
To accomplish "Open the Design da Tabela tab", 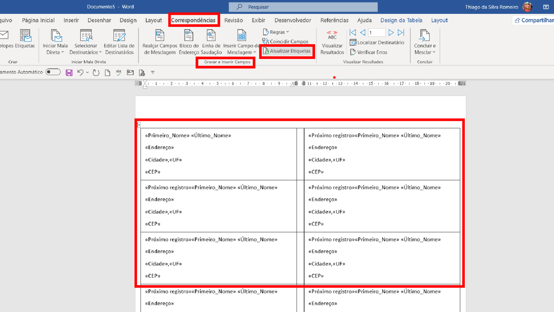I will 401,20.
